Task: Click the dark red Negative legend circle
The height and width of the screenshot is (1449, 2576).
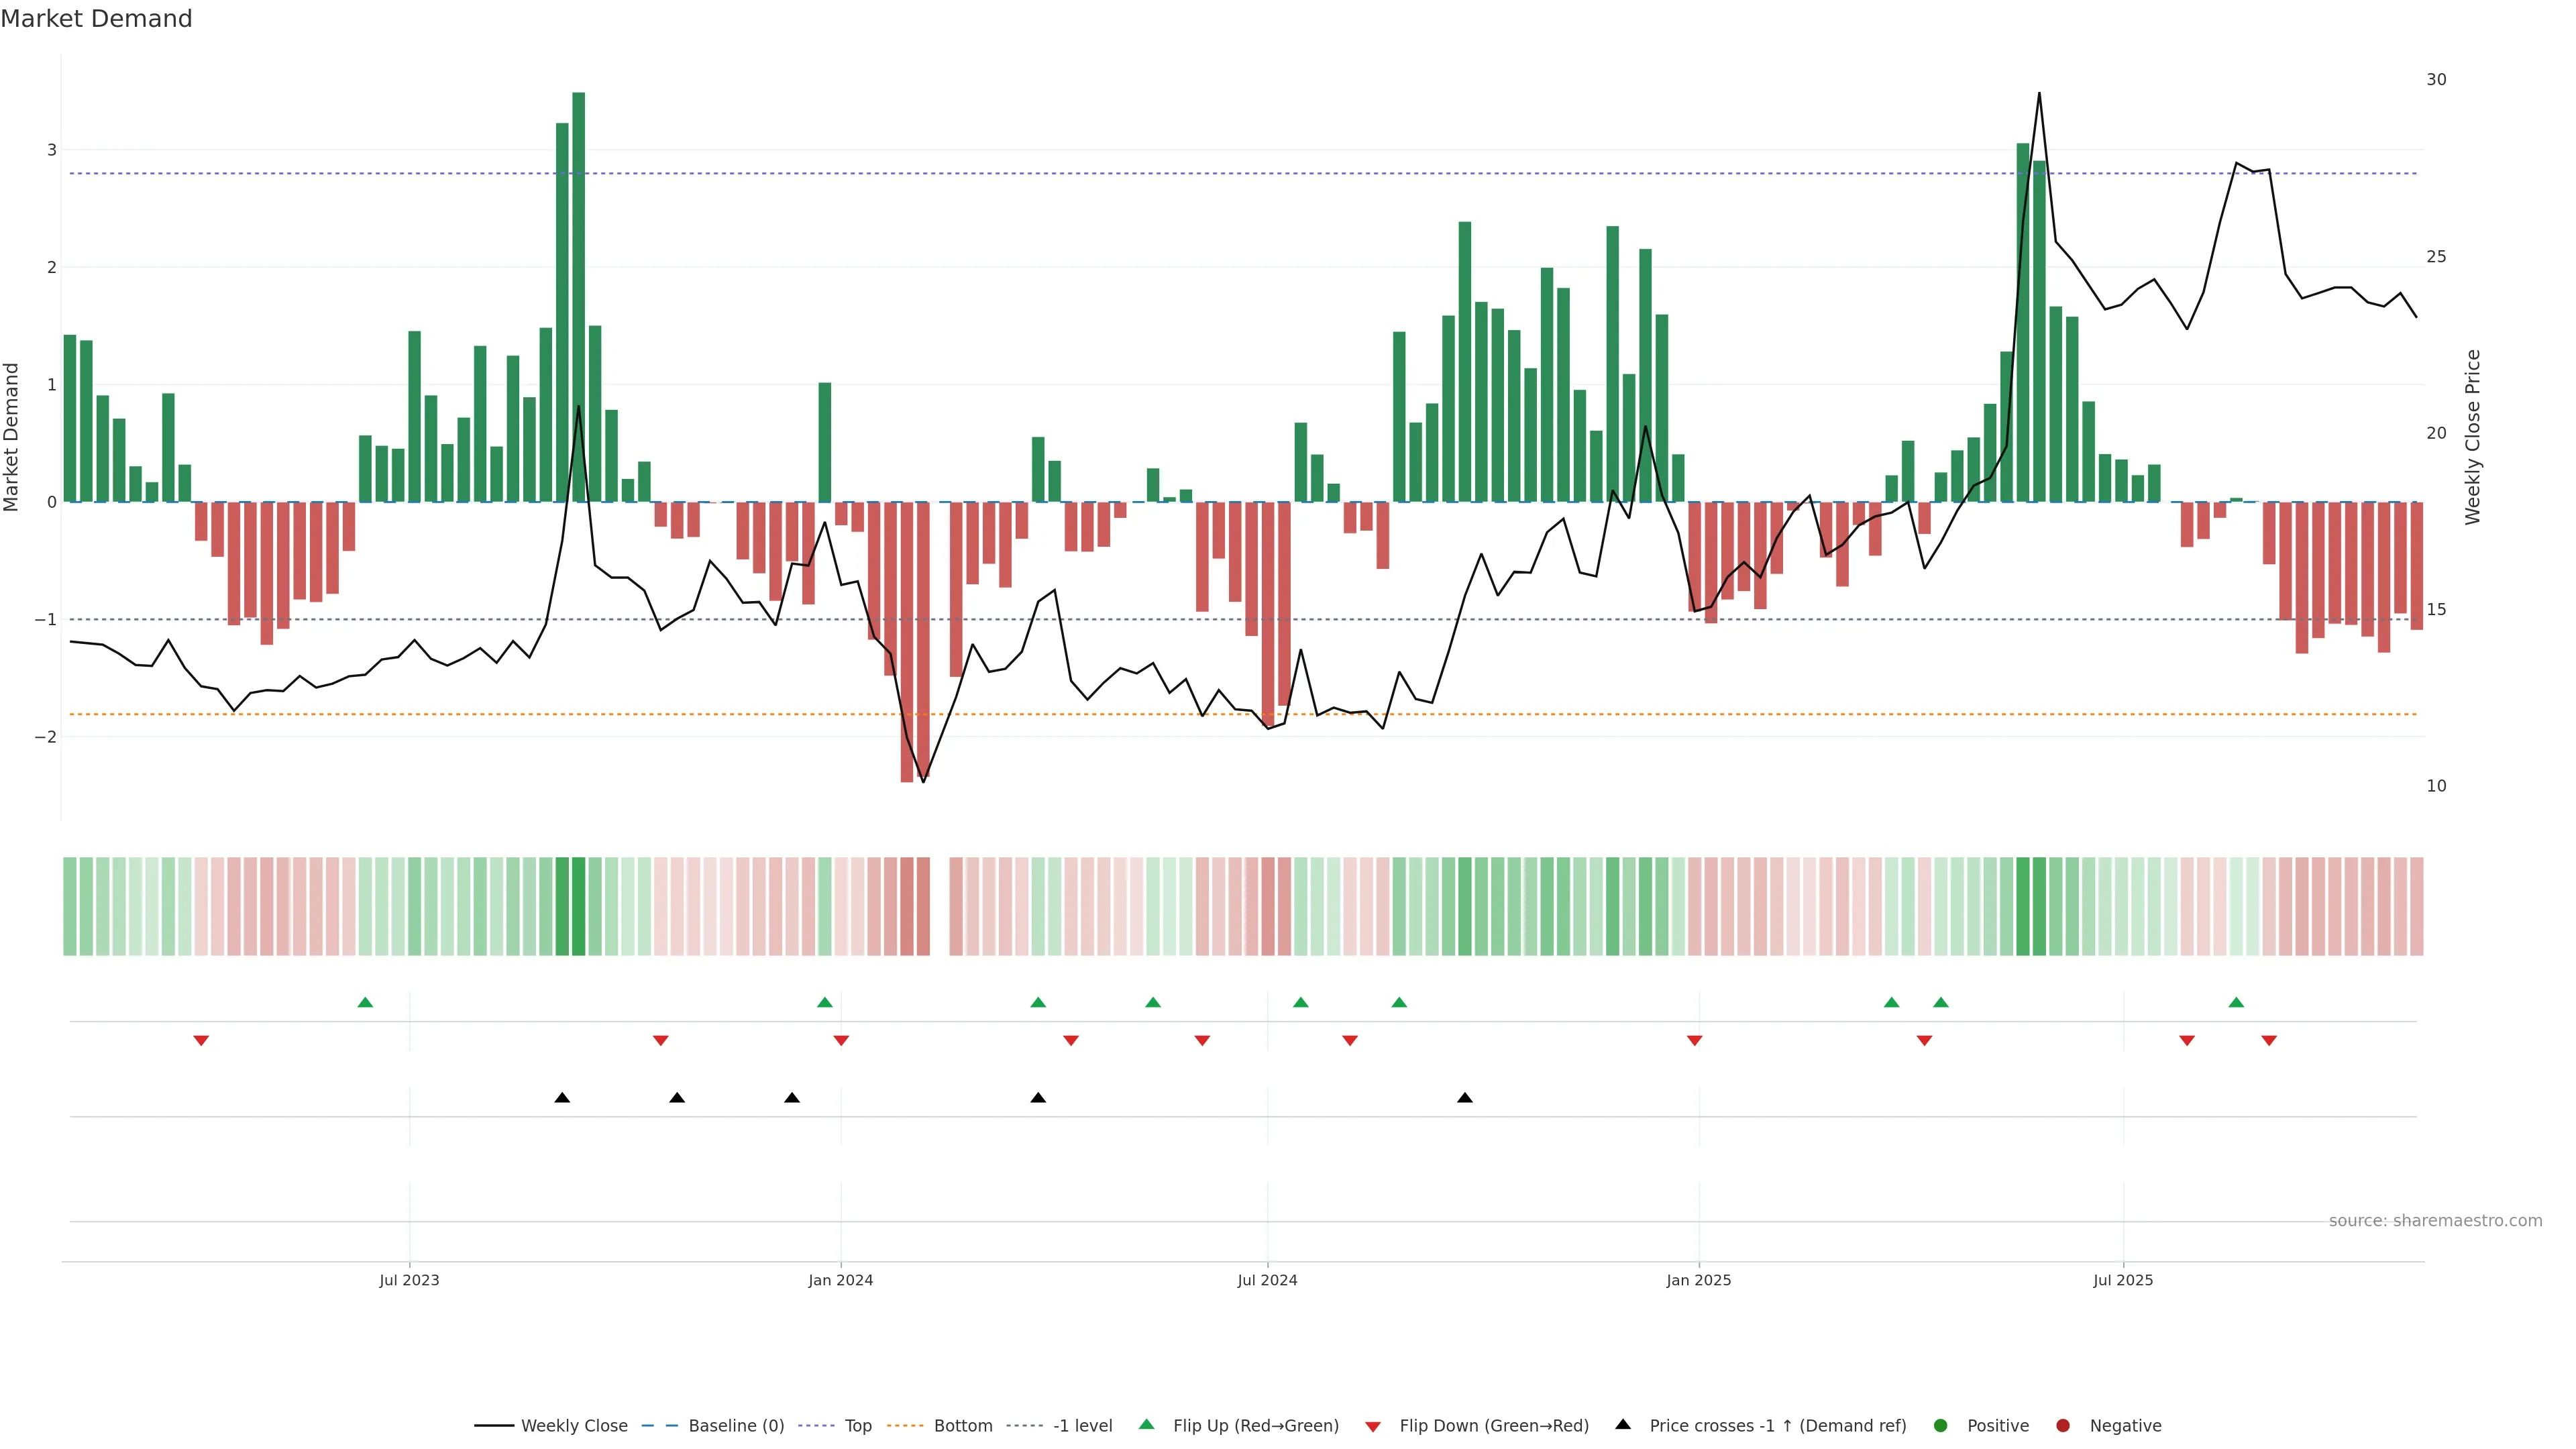Action: 2063,1426
